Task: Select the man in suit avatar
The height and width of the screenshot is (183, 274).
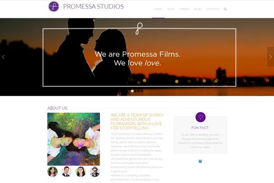Action: tap(67, 172)
